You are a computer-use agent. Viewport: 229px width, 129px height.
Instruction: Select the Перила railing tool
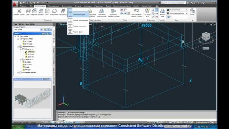tap(34, 12)
